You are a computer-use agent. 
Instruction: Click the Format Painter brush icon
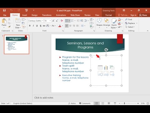9,27
